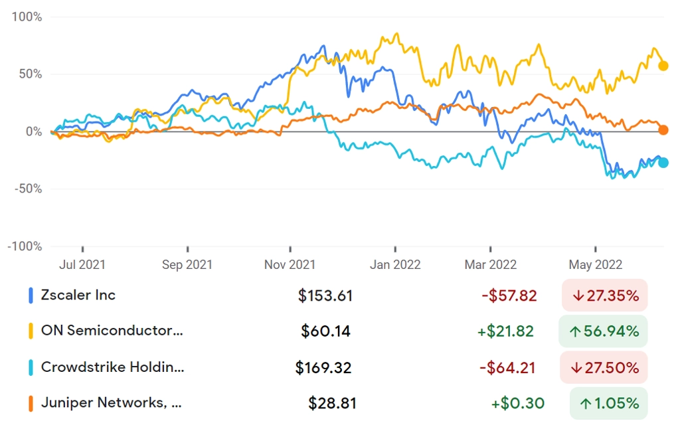Open the Juniper Networks stock entry

click(x=111, y=402)
